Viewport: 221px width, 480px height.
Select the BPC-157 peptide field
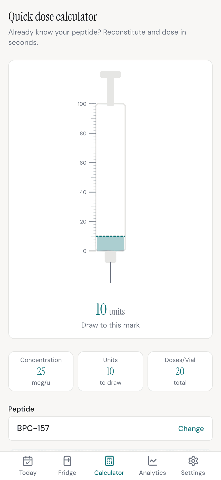110,428
